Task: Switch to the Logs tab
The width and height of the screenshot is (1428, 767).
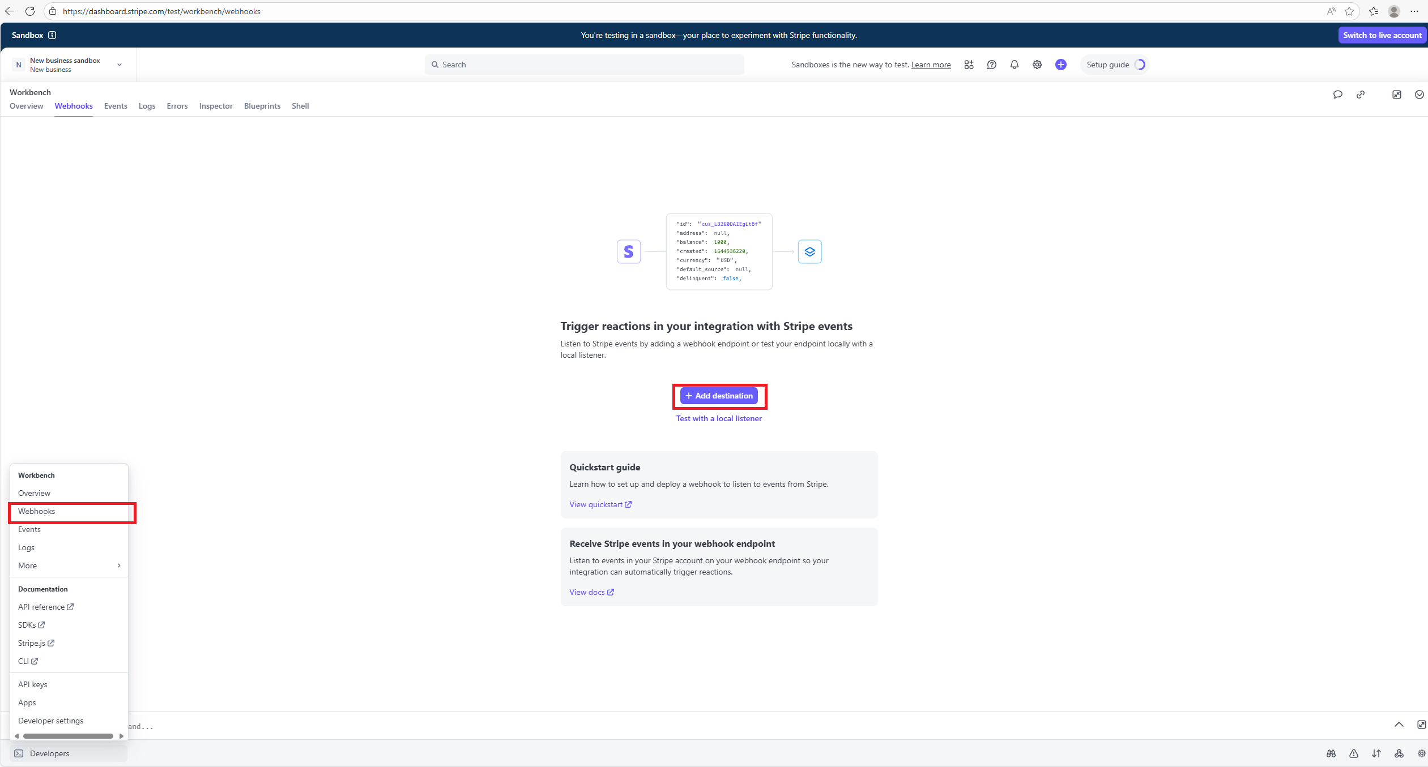Action: coord(147,106)
